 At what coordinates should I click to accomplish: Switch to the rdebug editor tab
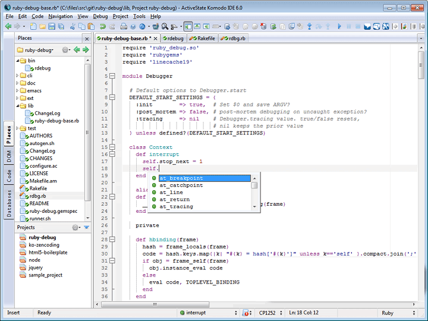tap(174, 39)
